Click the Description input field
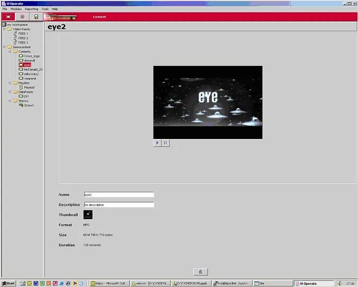Viewport: 358px width, 287px height. (x=119, y=205)
